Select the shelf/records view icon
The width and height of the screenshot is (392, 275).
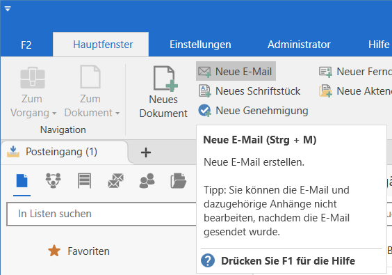coord(84,180)
